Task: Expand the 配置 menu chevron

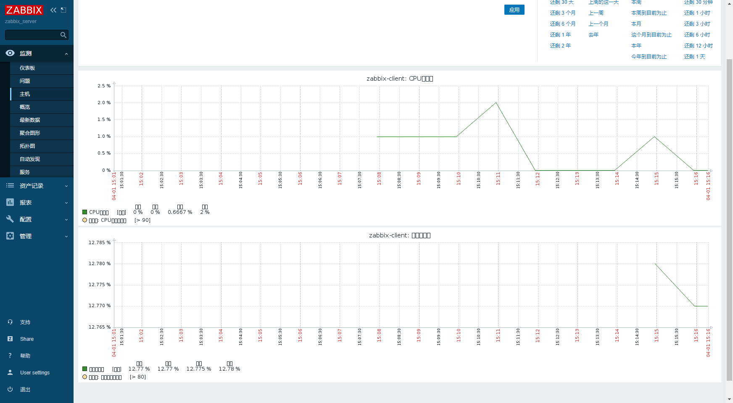Action: [66, 220]
